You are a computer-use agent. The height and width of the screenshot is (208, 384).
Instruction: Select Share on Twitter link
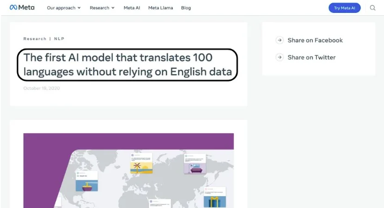(x=311, y=58)
